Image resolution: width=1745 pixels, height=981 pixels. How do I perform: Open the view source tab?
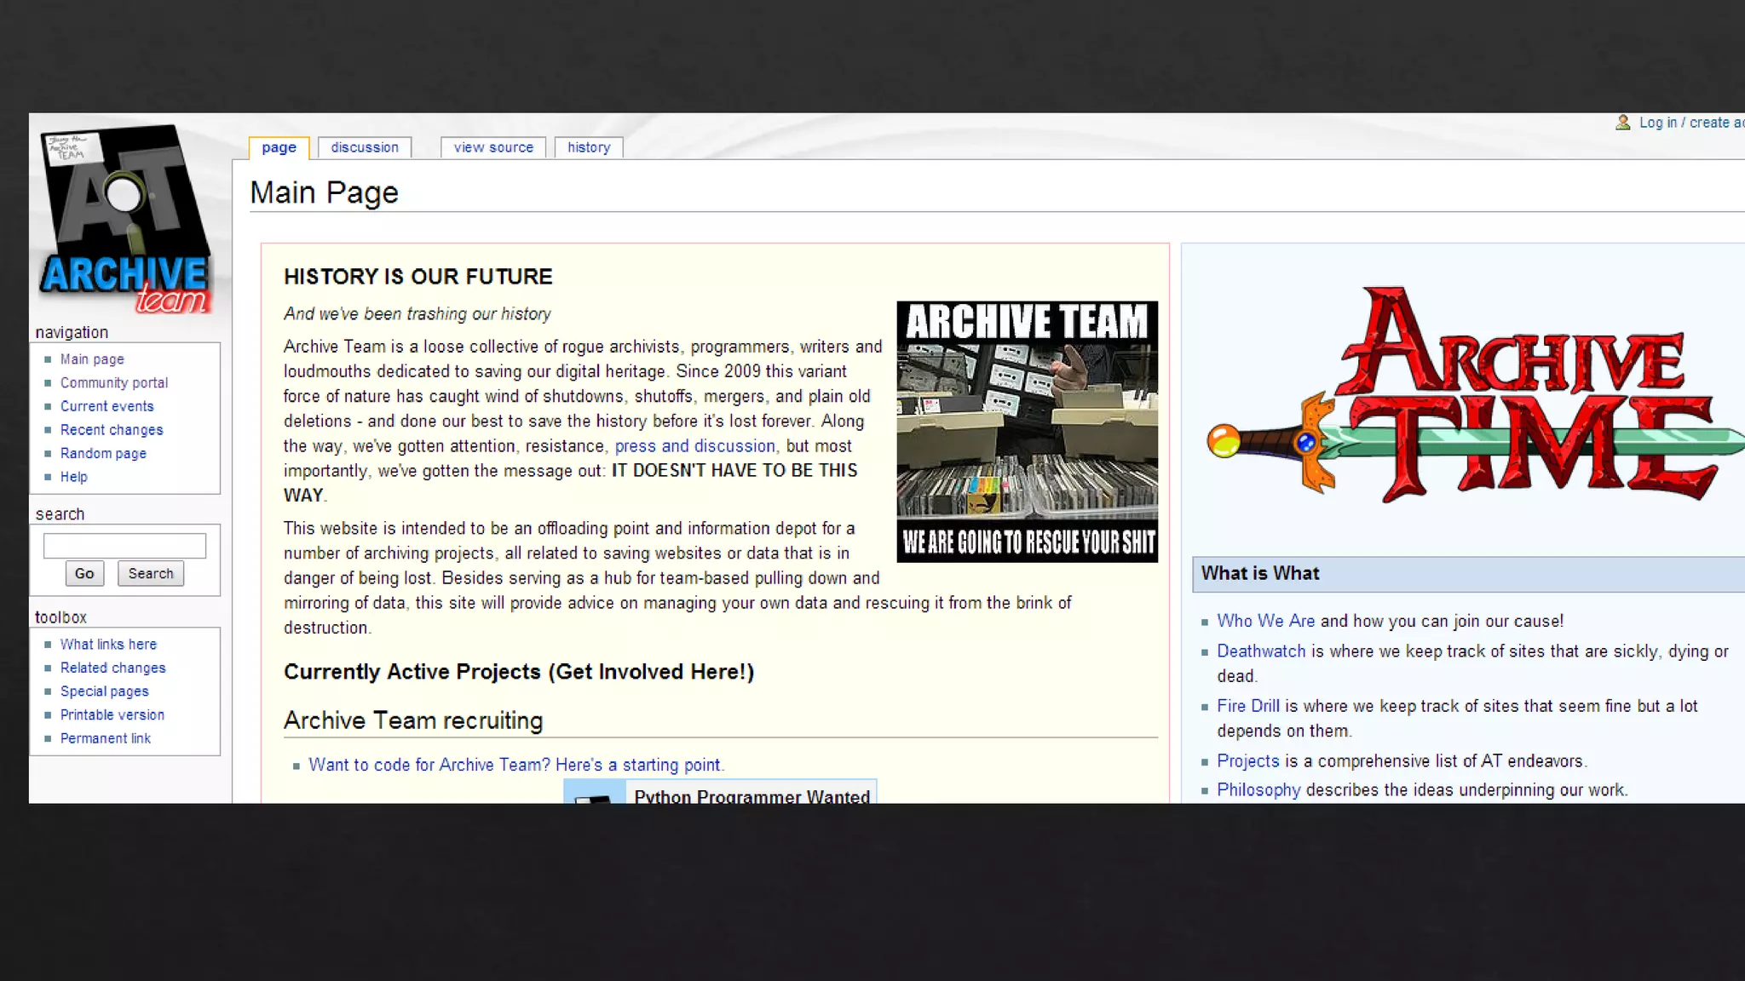[x=493, y=147]
